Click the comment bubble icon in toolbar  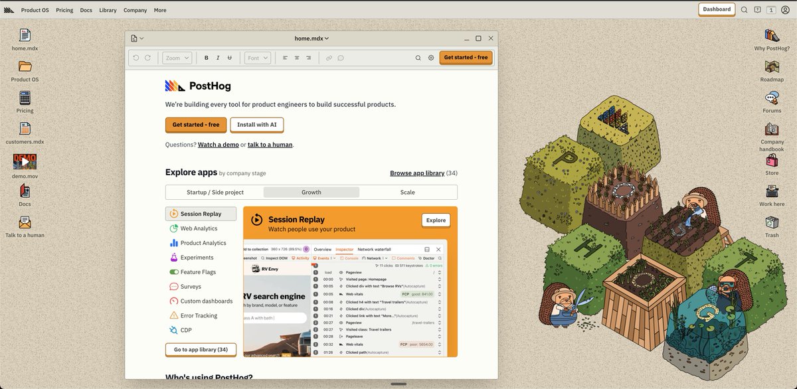341,58
